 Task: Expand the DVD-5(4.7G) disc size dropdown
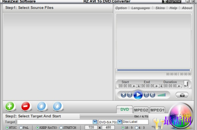120,122
